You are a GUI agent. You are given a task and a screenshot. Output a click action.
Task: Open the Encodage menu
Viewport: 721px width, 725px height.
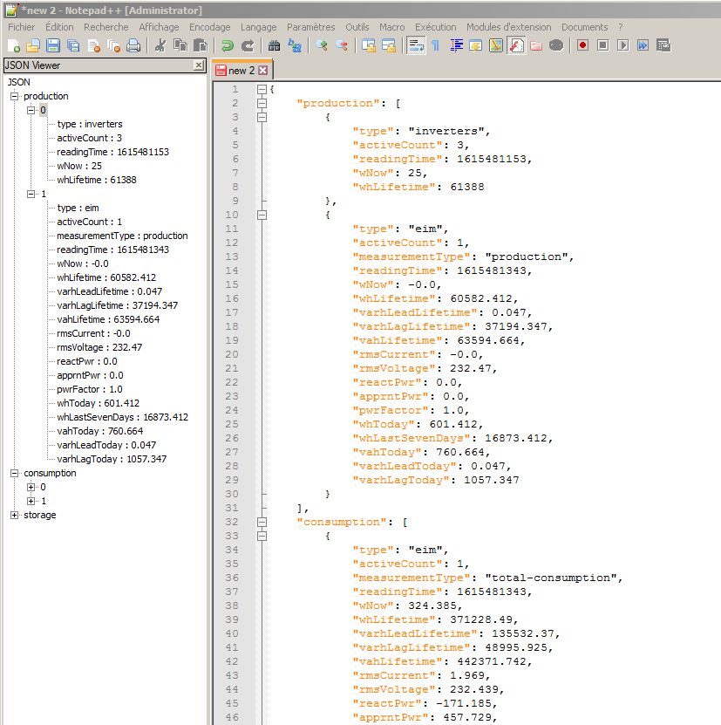(209, 27)
